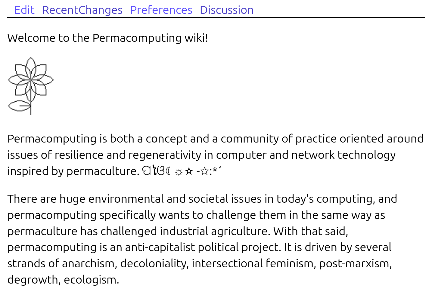Click the word 'degrowth' in the last line
432x295 pixels.
33,280
